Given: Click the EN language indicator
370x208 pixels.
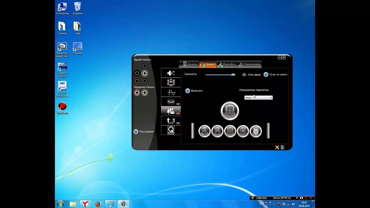Looking at the screenshot, I should click(x=261, y=203).
